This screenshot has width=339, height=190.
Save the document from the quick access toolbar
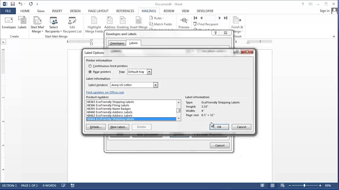[13, 4]
